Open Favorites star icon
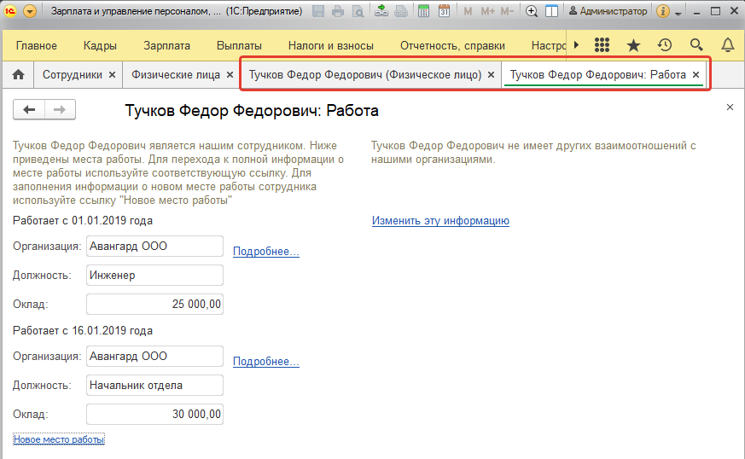The image size is (745, 459). [633, 45]
